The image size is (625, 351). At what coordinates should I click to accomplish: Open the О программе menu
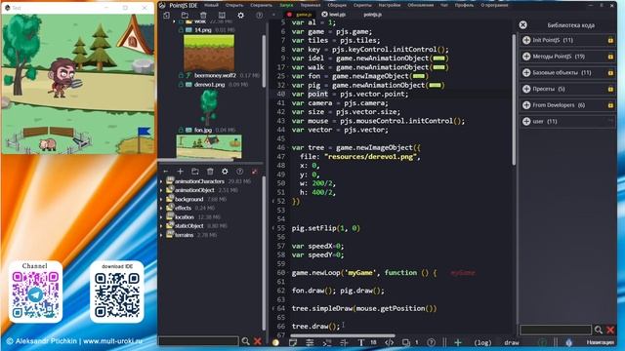pos(494,5)
